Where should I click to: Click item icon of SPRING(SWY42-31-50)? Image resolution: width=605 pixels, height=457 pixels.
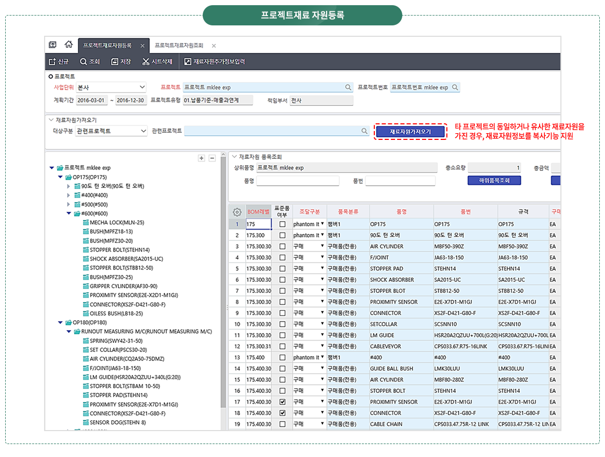click(86, 341)
